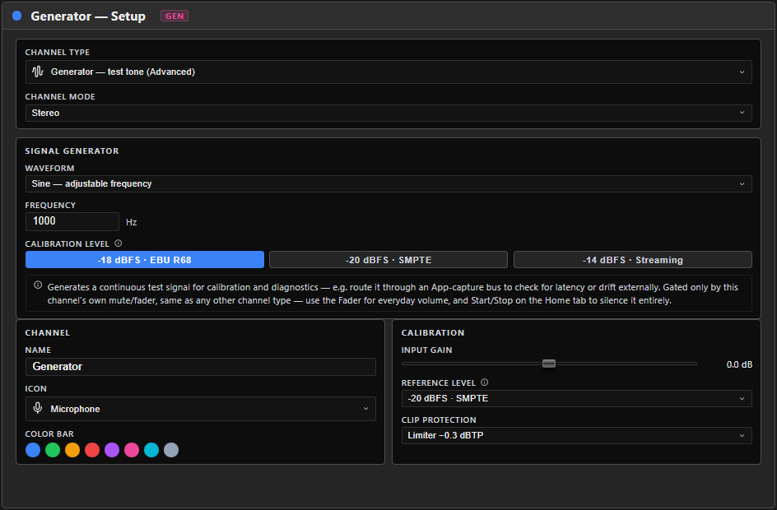This screenshot has width=777, height=510.
Task: Click the Hz unit label
Action: [132, 222]
